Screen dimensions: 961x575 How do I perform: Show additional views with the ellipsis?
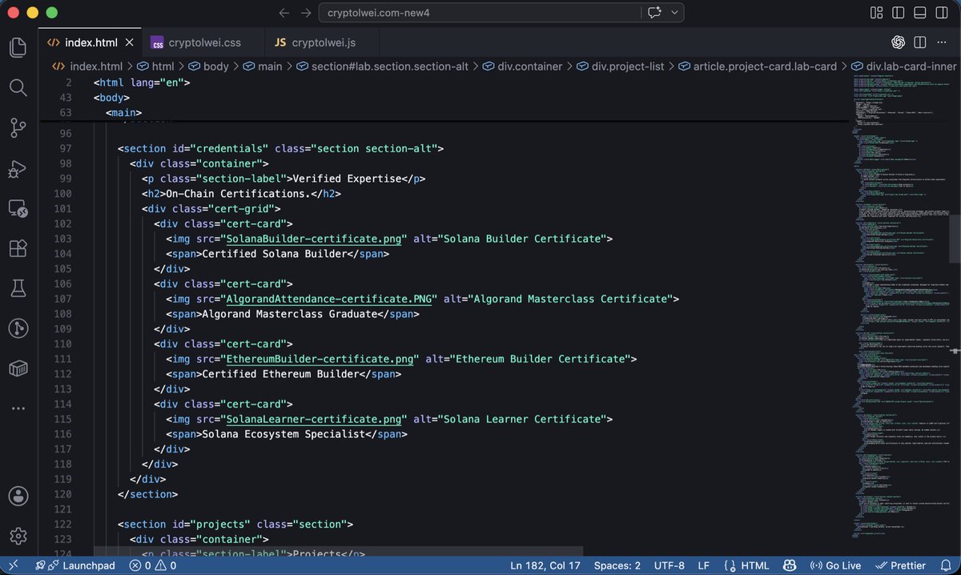(18, 408)
